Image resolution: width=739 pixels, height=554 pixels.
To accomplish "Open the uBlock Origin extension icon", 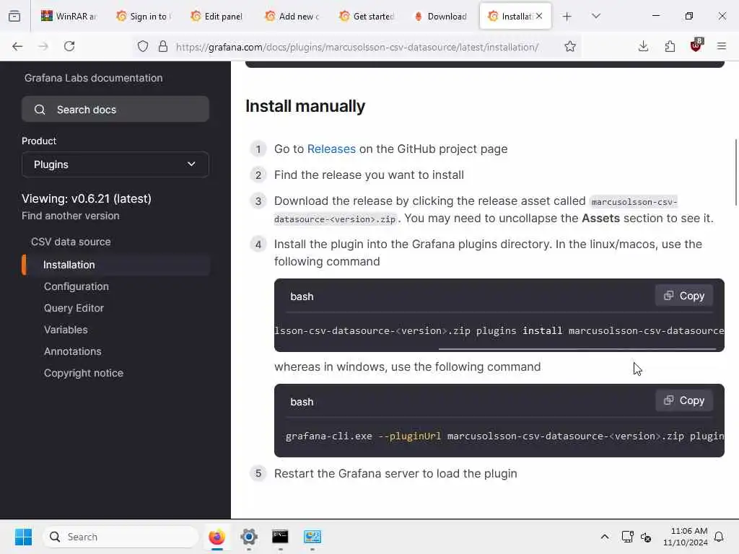I will coord(696,45).
